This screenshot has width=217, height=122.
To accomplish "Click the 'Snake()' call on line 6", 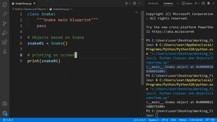I will pyautogui.click(x=59, y=43).
